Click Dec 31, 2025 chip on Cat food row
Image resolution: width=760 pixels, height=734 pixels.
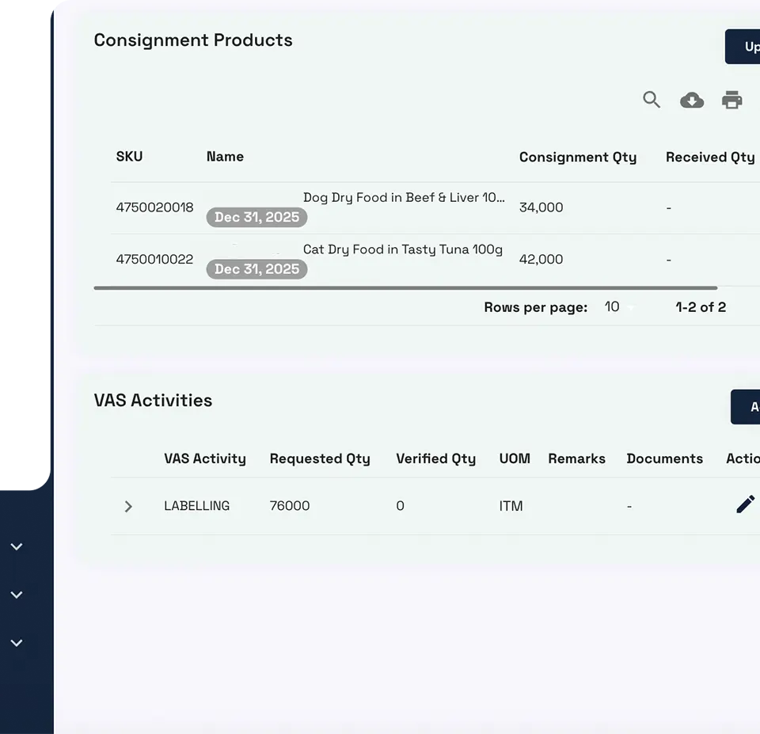coord(256,269)
